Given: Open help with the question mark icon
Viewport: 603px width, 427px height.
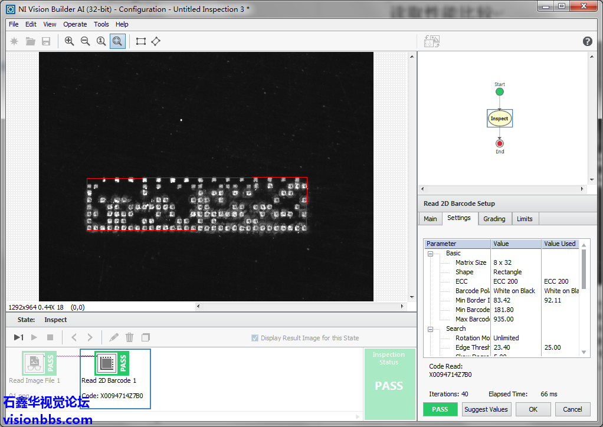Looking at the screenshot, I should click(587, 41).
